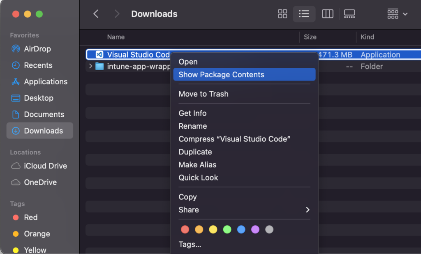This screenshot has width=421, height=254.
Task: Click the intune-app-wrapper folder icon
Action: pos(99,66)
